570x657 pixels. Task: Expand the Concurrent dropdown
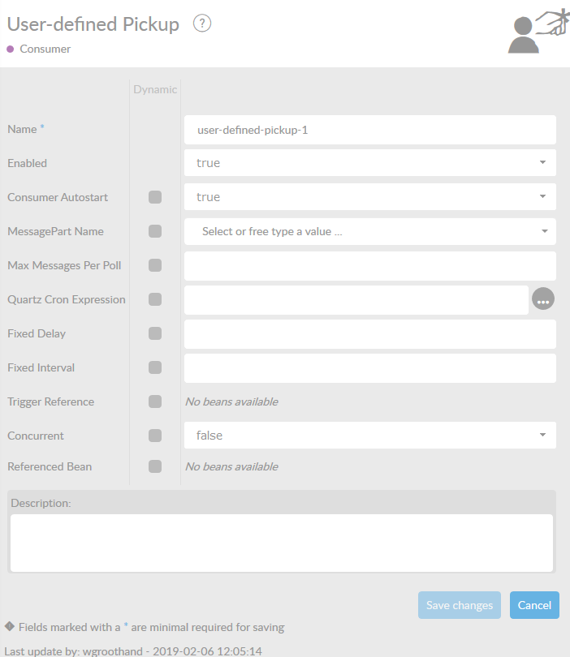tap(370, 436)
